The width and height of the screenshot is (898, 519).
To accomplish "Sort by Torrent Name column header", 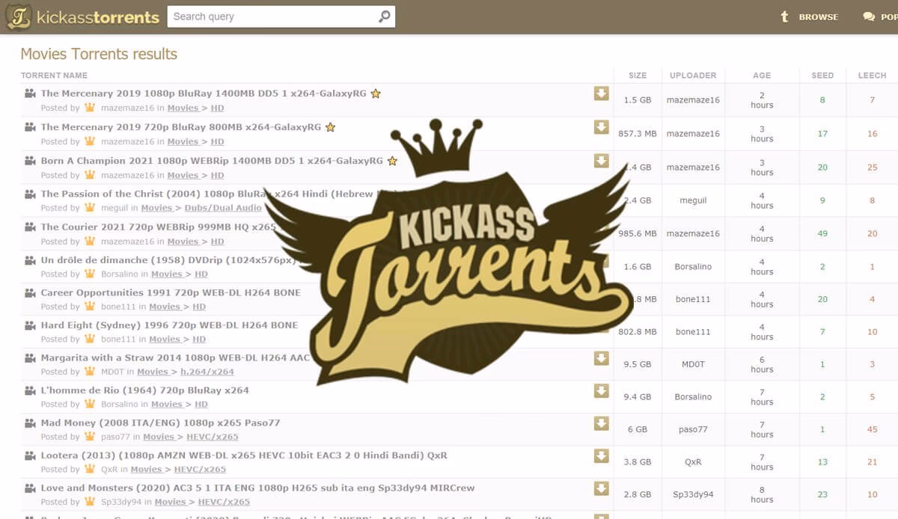I will 54,76.
